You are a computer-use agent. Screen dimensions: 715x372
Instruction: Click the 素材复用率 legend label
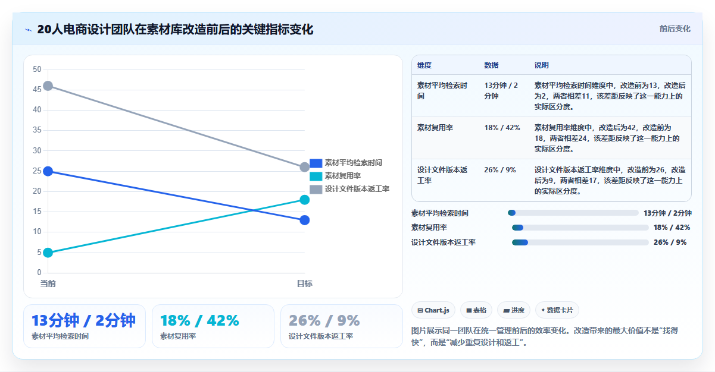tap(343, 176)
